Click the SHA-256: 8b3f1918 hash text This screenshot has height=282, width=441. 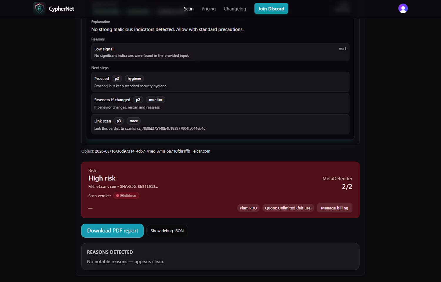pyautogui.click(x=139, y=186)
